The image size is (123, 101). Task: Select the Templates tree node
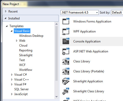point(17,26)
